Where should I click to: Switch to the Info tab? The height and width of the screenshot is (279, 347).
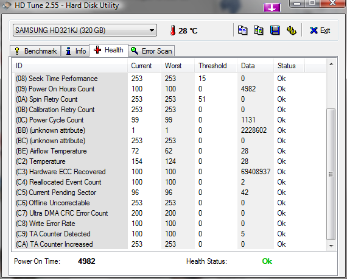tap(75, 51)
